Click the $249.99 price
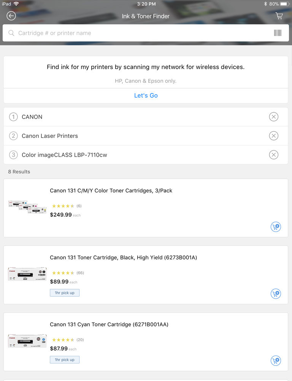This screenshot has width=292, height=381. (x=60, y=215)
